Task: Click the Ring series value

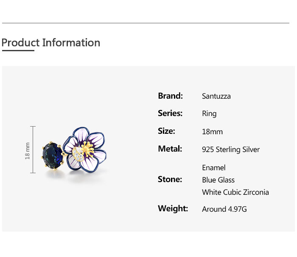Action: 209,113
